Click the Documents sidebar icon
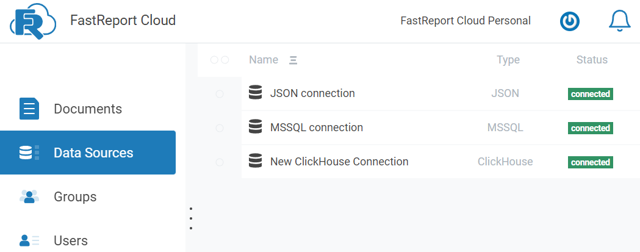The height and width of the screenshot is (252, 640). coord(29,109)
